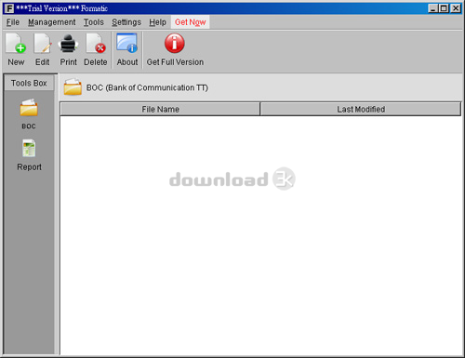Click the red Get Now menu item
465x358 pixels.
(x=191, y=22)
